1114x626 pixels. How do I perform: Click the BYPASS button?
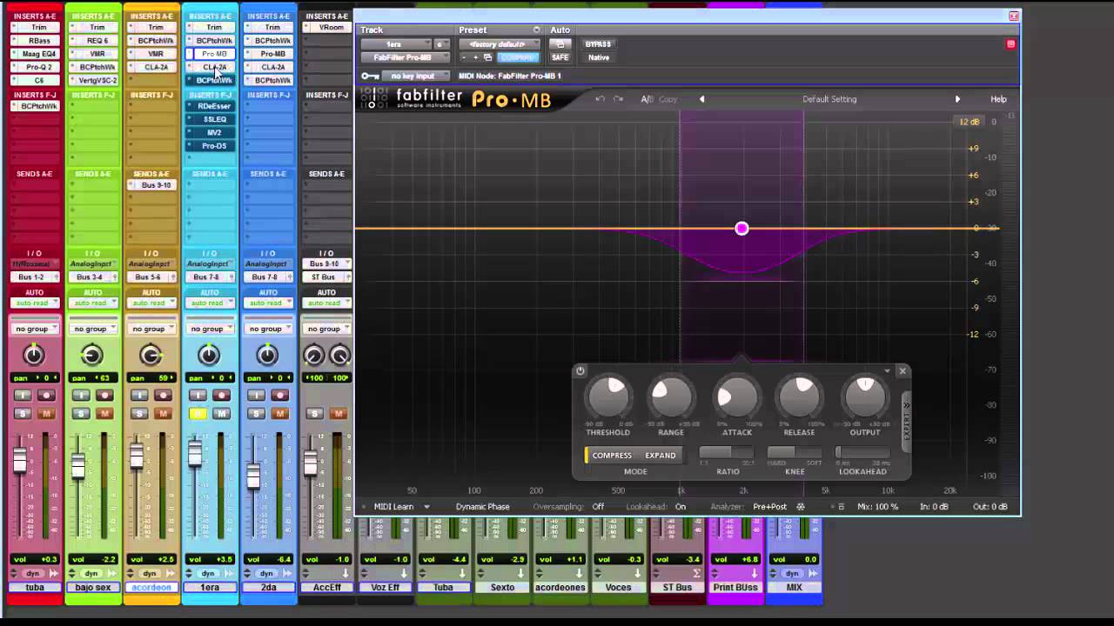(x=598, y=44)
